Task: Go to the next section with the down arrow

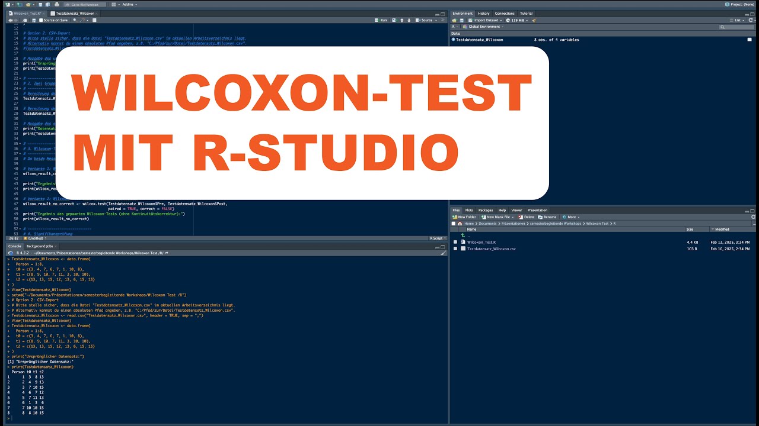Action: coord(409,20)
